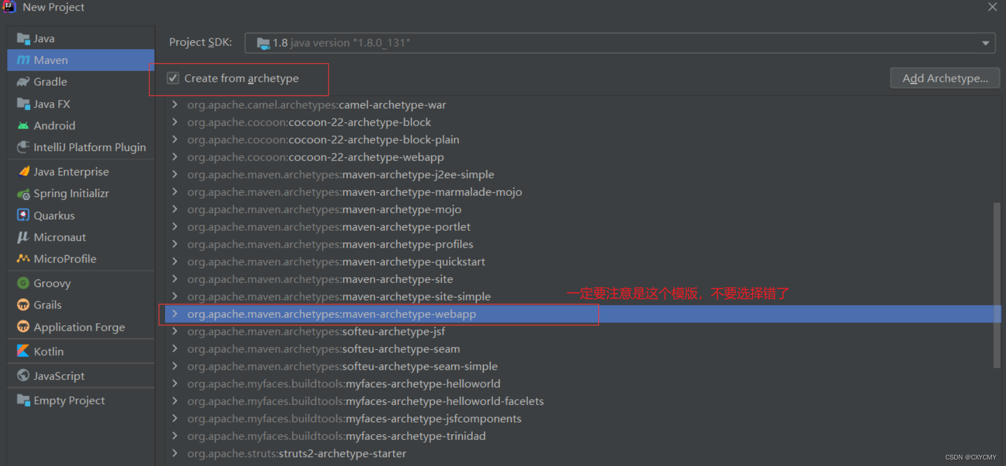Click the Micronaut project type label
The image size is (1006, 466).
pos(59,237)
